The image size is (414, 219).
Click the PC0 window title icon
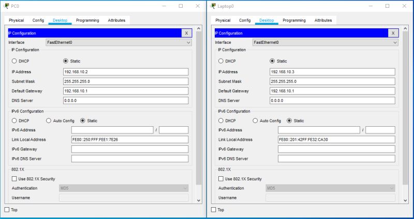coord(6,6)
